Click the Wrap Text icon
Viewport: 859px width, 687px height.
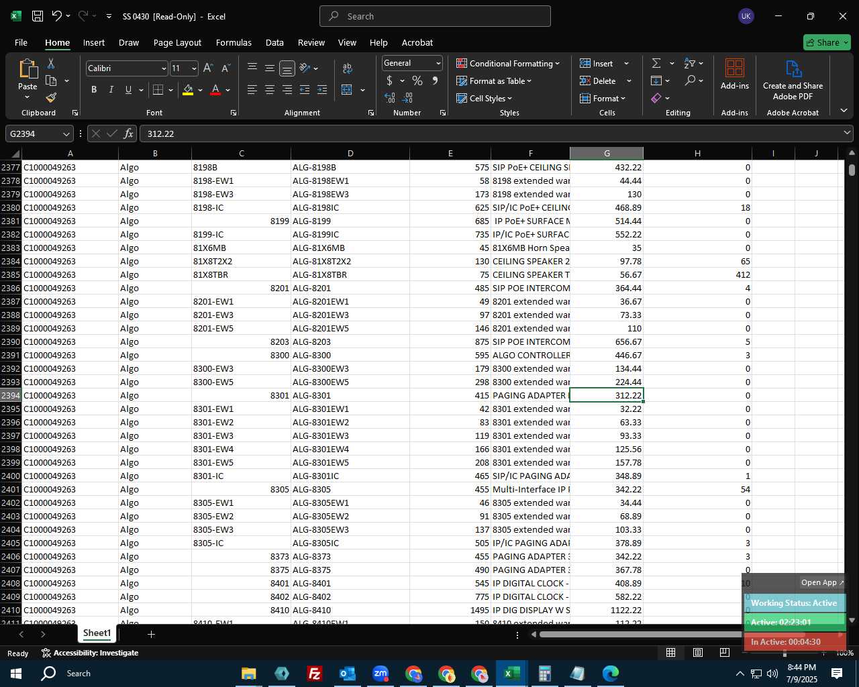348,68
